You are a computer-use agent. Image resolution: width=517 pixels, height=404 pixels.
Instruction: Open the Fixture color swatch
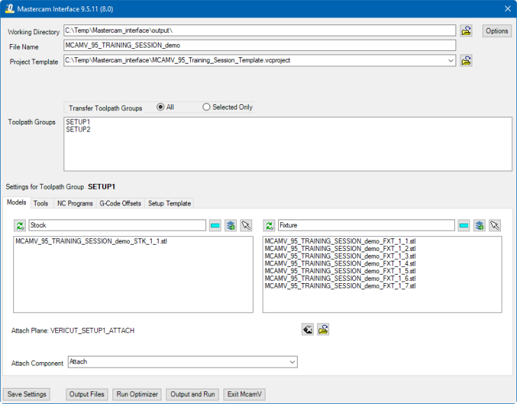pos(464,226)
